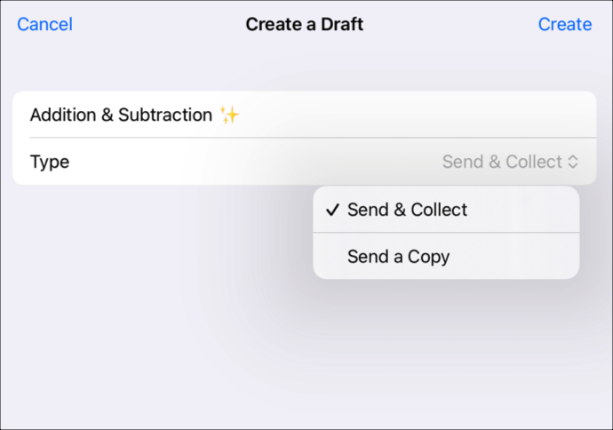Click the word Copy in the Send a Copy item
The width and height of the screenshot is (613, 430).
coord(429,257)
